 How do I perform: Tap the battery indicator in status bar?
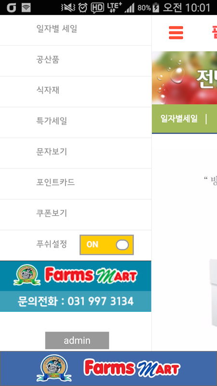(156, 8)
